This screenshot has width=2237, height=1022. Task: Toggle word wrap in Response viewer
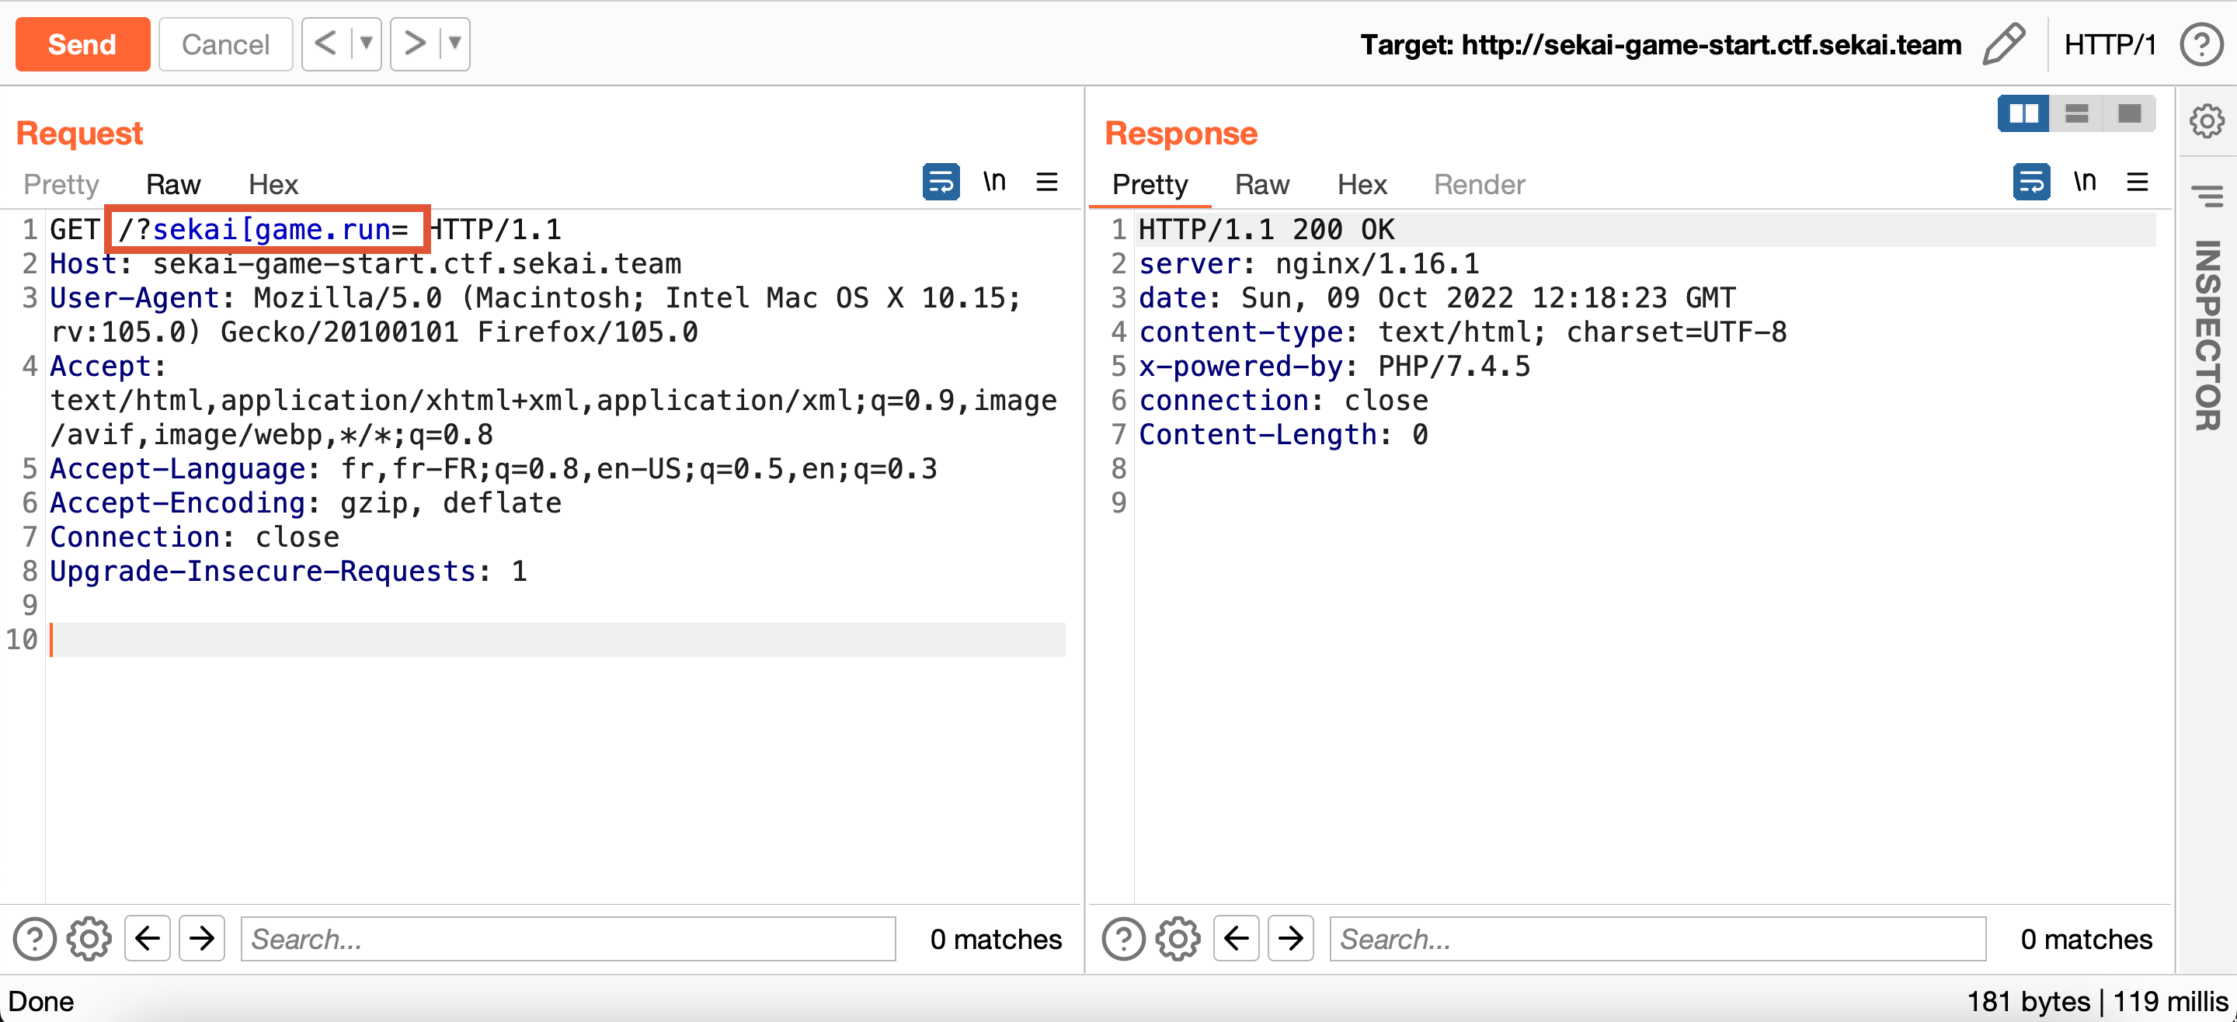[2031, 182]
